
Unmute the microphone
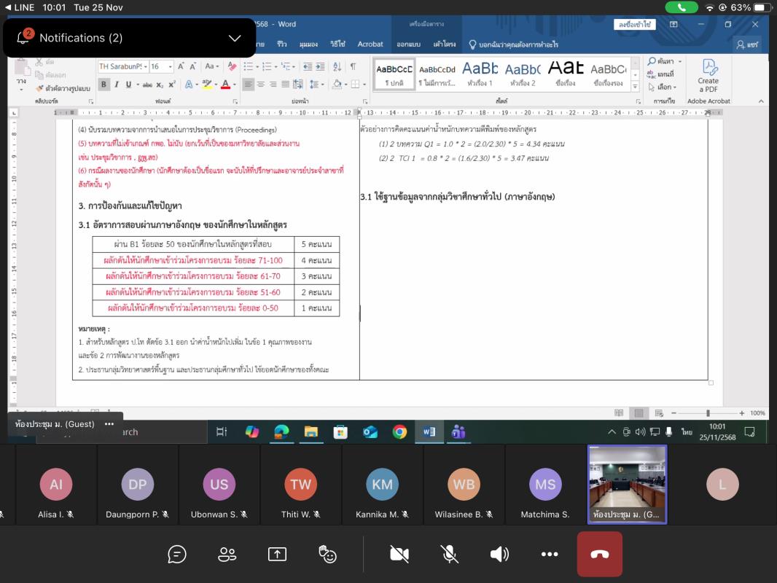[450, 555]
